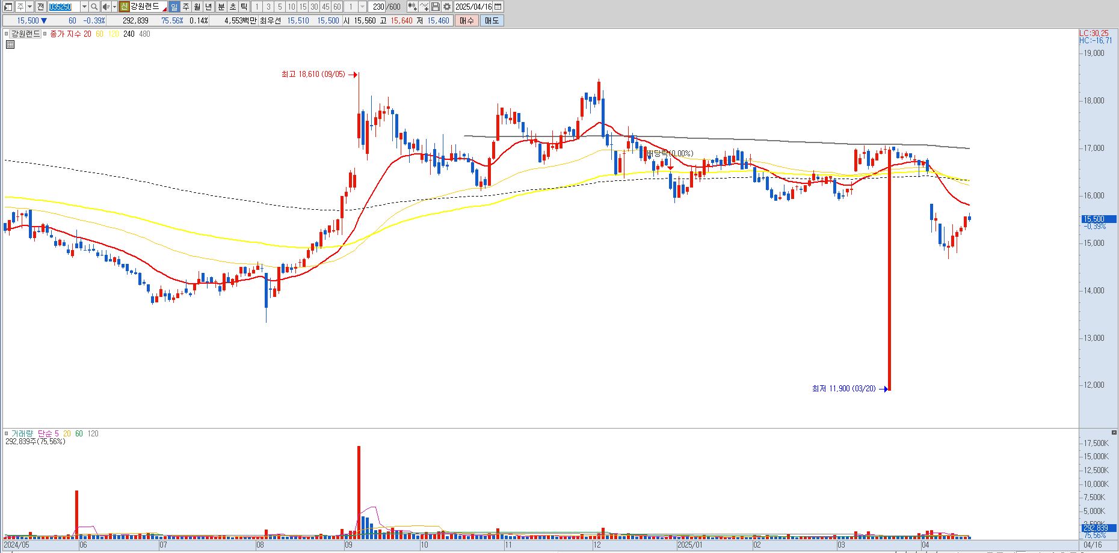The image size is (1119, 553).
Task: Select daily 일 chart period
Action: pos(174,7)
